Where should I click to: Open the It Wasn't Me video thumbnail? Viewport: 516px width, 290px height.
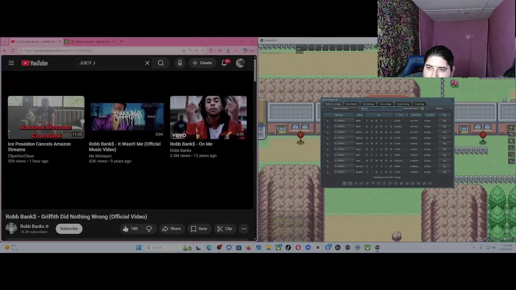pos(127,117)
